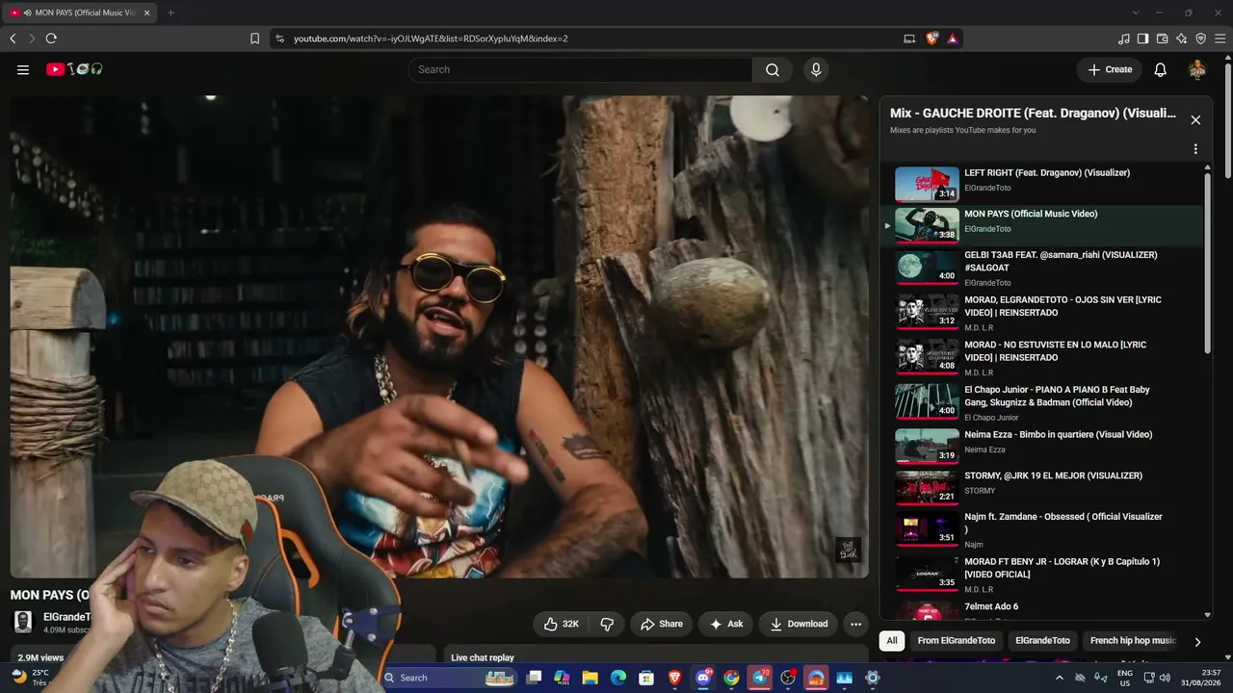The image size is (1233, 693).
Task: Select the All filter chip
Action: pos(892,641)
